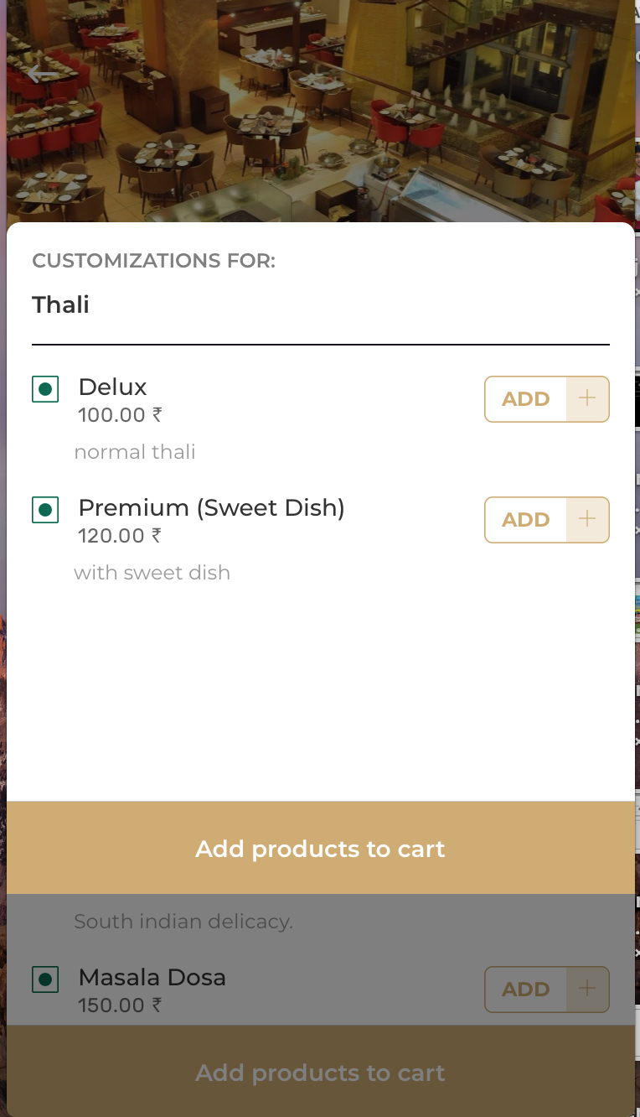This screenshot has width=640, height=1117.
Task: Click the back arrow over the restaurant photo
Action: [40, 75]
